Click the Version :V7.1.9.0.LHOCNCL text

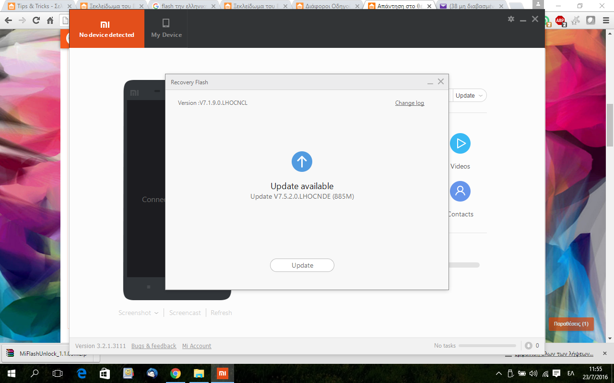coord(213,103)
